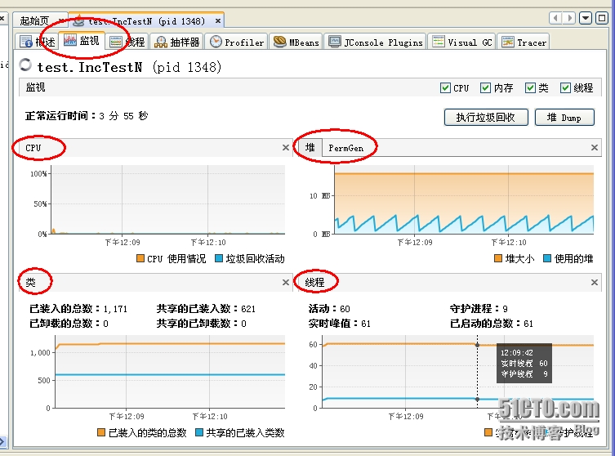
Task: Click the 概述 tab info icon
Action: point(26,42)
